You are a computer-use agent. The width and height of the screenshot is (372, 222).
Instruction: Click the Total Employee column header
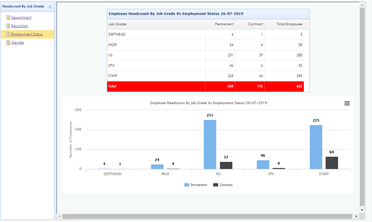(289, 24)
